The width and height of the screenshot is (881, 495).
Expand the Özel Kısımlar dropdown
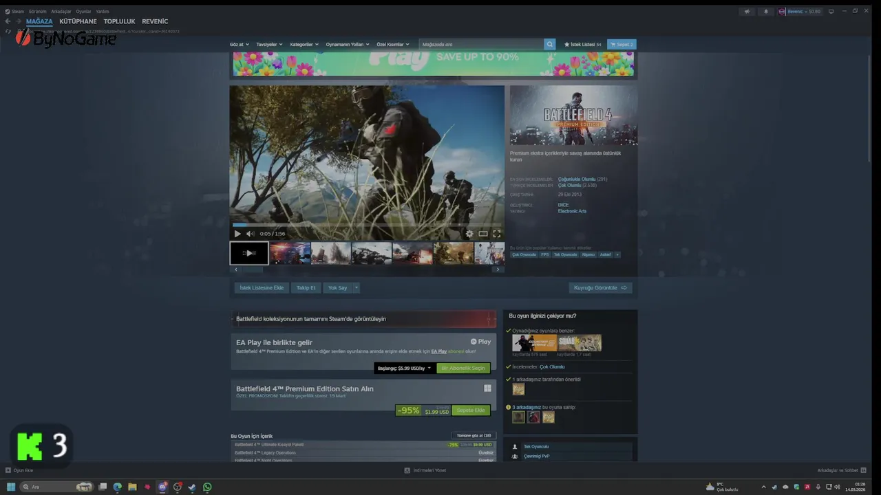tap(393, 44)
